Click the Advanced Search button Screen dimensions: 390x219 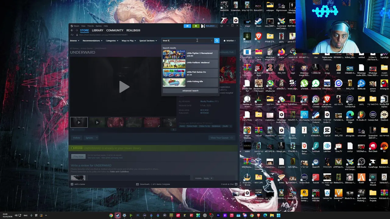click(190, 91)
